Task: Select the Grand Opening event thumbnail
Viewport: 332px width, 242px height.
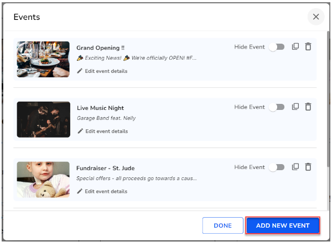Action: (43, 59)
